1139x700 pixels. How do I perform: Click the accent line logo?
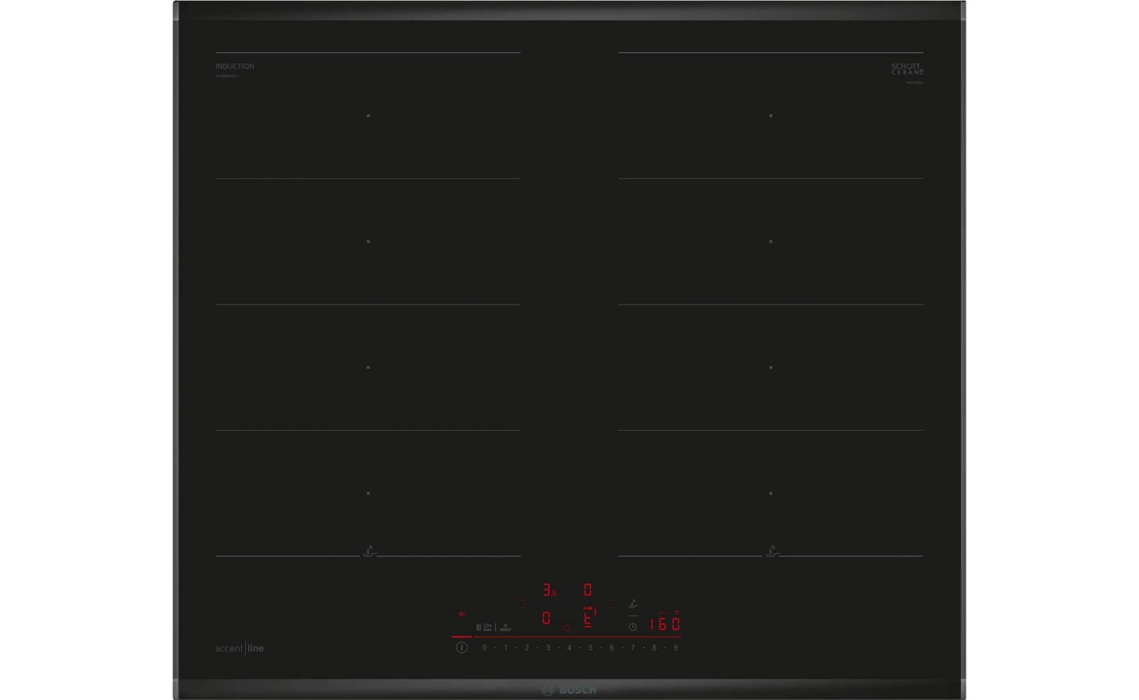pyautogui.click(x=239, y=649)
